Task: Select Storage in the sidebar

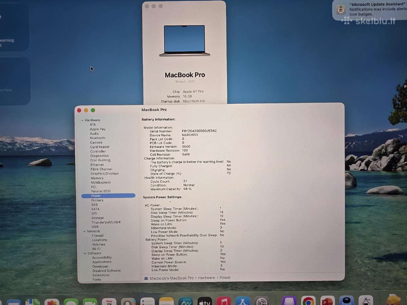Action: pyautogui.click(x=98, y=218)
